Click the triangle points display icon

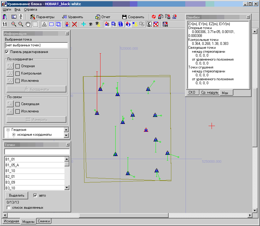[x=44, y=25]
